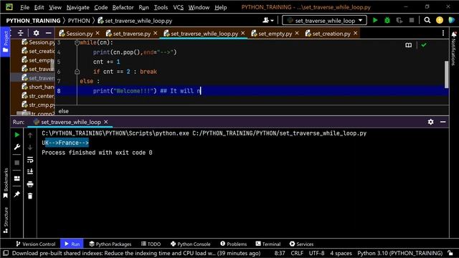
Task: Open Project panel options gear icon
Action: [x=36, y=33]
